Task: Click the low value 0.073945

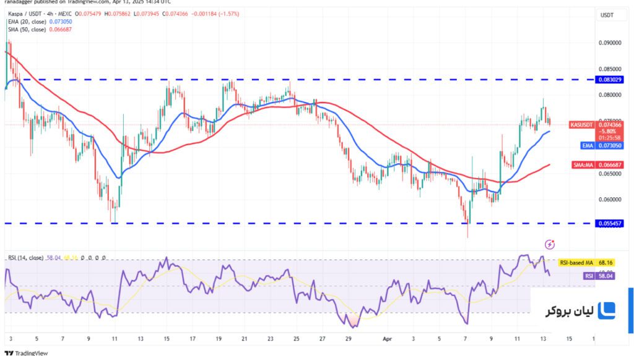Action: [x=147, y=14]
